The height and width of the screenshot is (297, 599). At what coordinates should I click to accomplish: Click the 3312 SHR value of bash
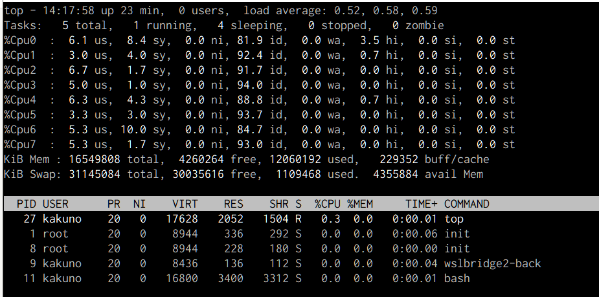pos(276,278)
